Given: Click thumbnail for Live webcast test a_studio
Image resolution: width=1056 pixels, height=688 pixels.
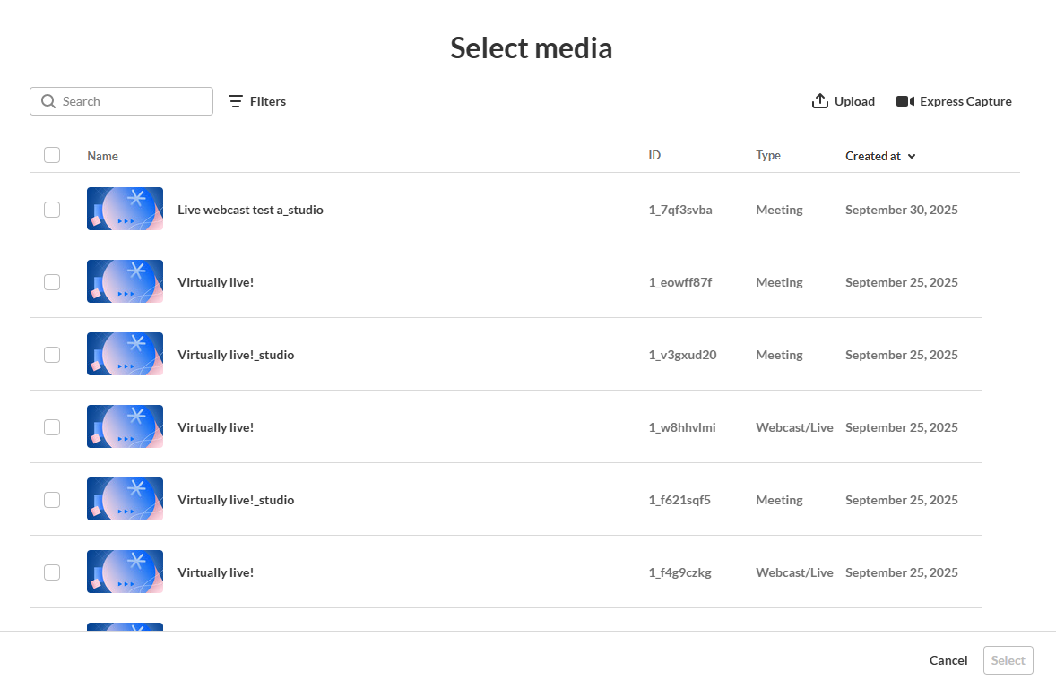Looking at the screenshot, I should click(x=125, y=209).
